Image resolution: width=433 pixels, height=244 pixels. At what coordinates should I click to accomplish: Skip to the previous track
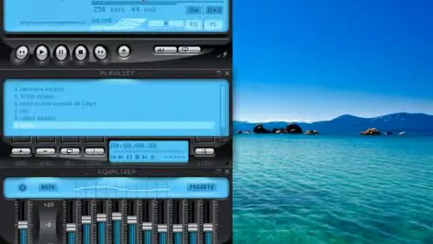click(x=22, y=52)
